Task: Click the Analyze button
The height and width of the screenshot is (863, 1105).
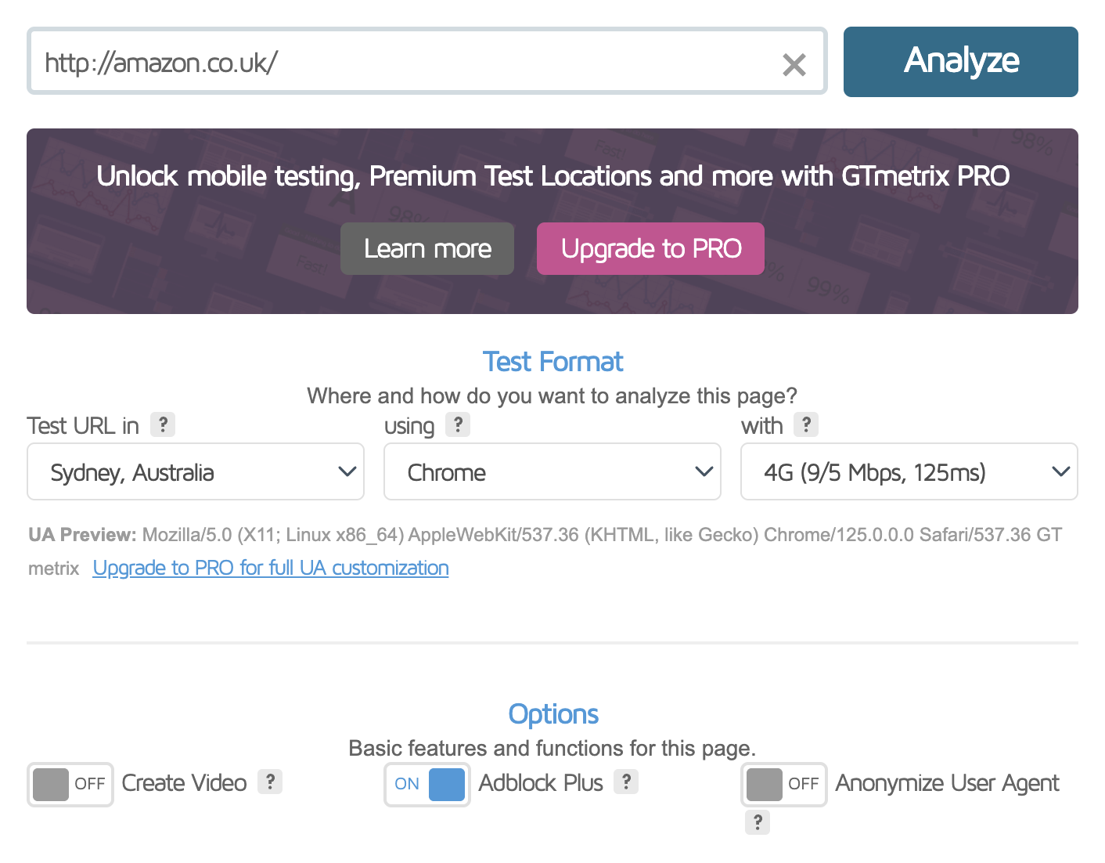Action: pyautogui.click(x=961, y=62)
